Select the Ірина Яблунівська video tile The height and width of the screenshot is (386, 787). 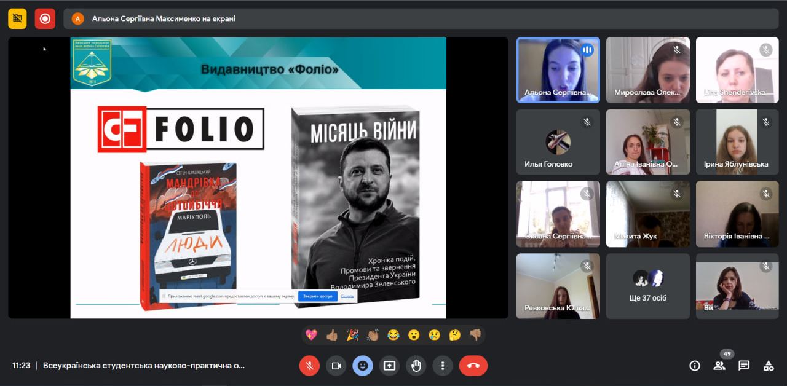(737, 142)
